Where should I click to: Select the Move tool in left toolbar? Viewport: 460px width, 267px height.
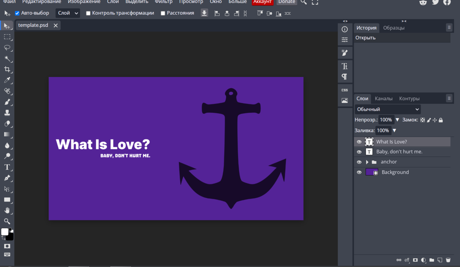(x=7, y=26)
